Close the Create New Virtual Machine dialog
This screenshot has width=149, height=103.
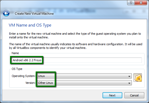click(141, 3)
